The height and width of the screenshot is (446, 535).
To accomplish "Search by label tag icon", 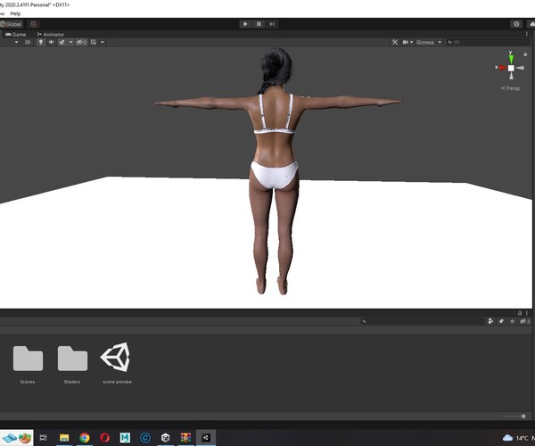I will coord(501,321).
